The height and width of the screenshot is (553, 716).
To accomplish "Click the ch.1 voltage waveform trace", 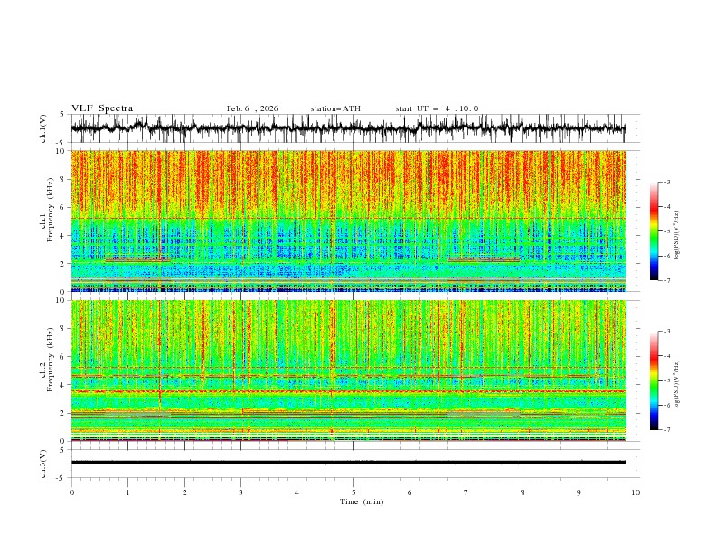I will coord(348,128).
